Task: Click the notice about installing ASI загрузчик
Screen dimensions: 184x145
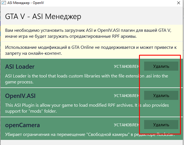Action: coord(88,33)
